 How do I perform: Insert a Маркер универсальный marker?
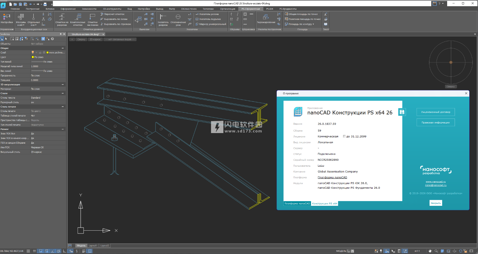point(211,24)
